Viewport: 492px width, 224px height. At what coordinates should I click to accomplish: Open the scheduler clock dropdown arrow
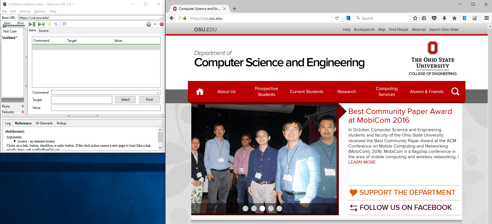point(155,24)
